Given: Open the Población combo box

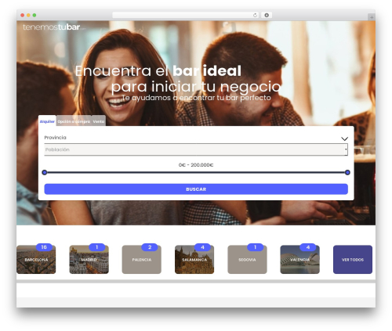Looking at the screenshot, I should (196, 149).
